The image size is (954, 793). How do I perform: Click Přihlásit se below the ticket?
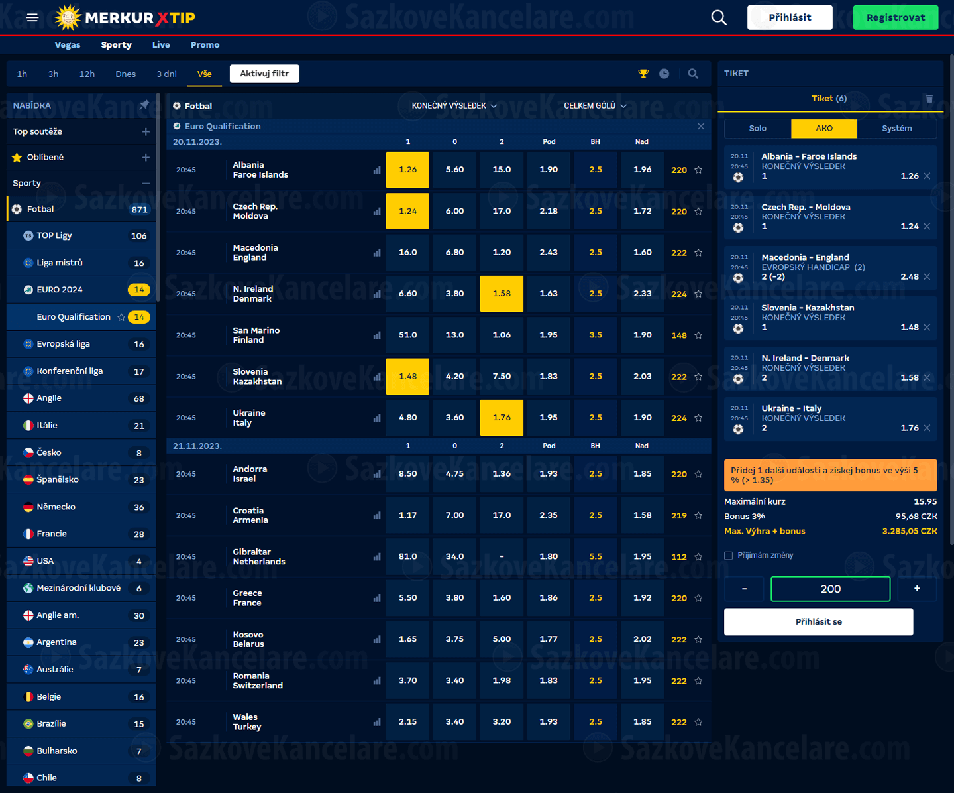[x=819, y=622]
